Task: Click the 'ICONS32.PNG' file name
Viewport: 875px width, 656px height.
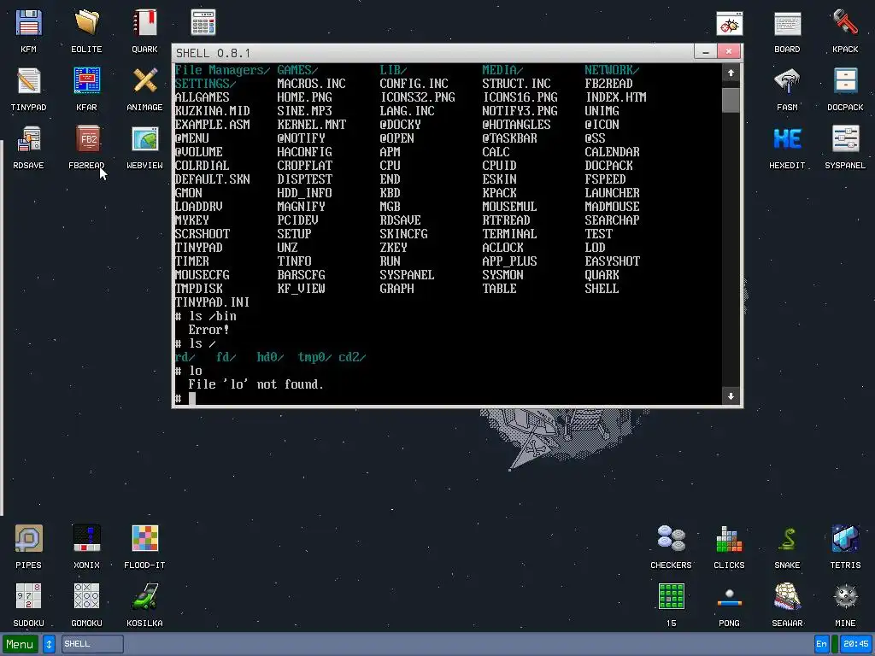Action: (417, 97)
